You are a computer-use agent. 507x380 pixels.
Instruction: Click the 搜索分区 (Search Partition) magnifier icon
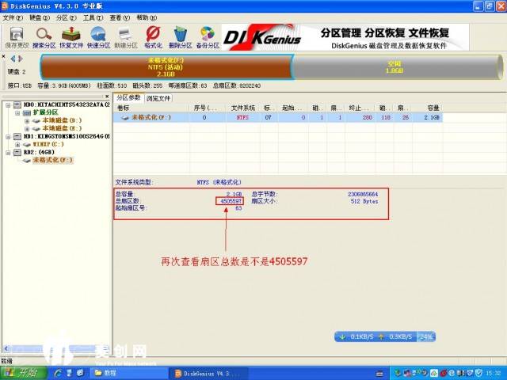pyautogui.click(x=44, y=35)
